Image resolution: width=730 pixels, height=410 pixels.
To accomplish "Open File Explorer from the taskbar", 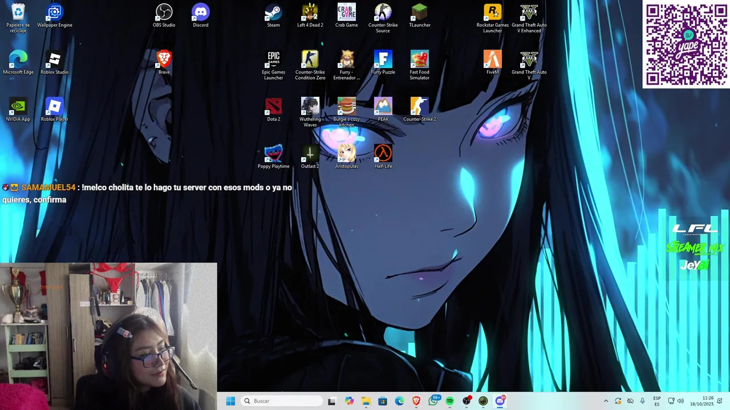I will point(366,401).
